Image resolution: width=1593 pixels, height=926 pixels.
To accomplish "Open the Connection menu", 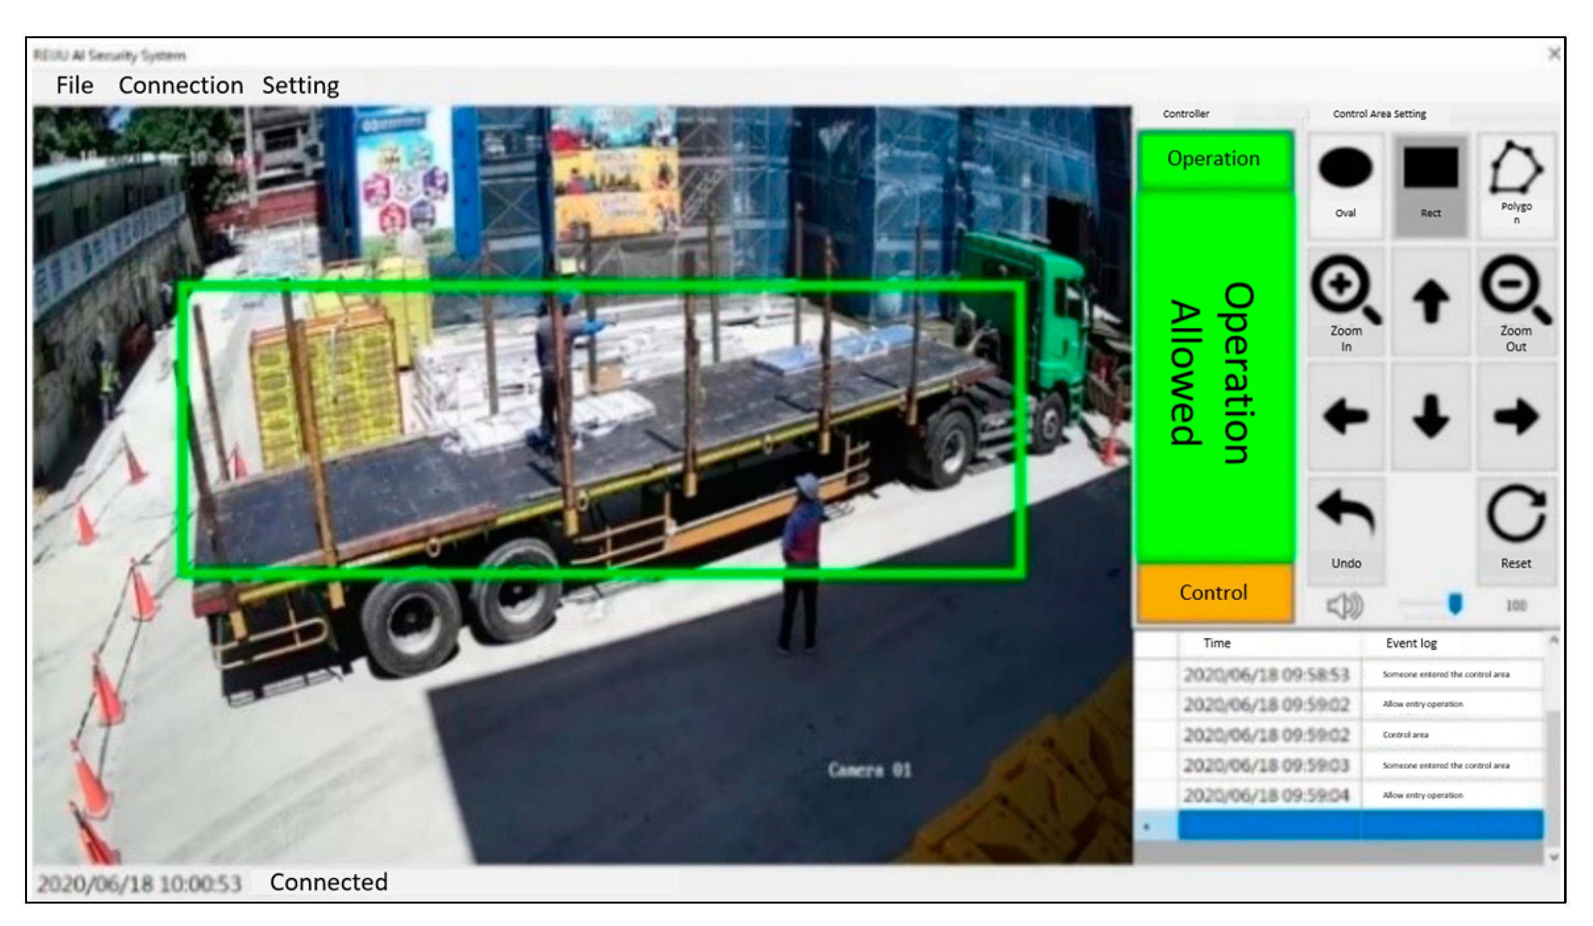I will tap(181, 86).
